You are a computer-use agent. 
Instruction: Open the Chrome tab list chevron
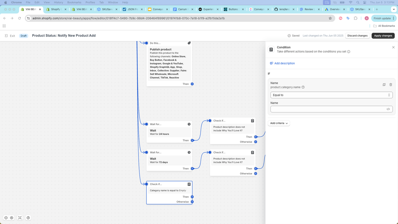[394, 9]
